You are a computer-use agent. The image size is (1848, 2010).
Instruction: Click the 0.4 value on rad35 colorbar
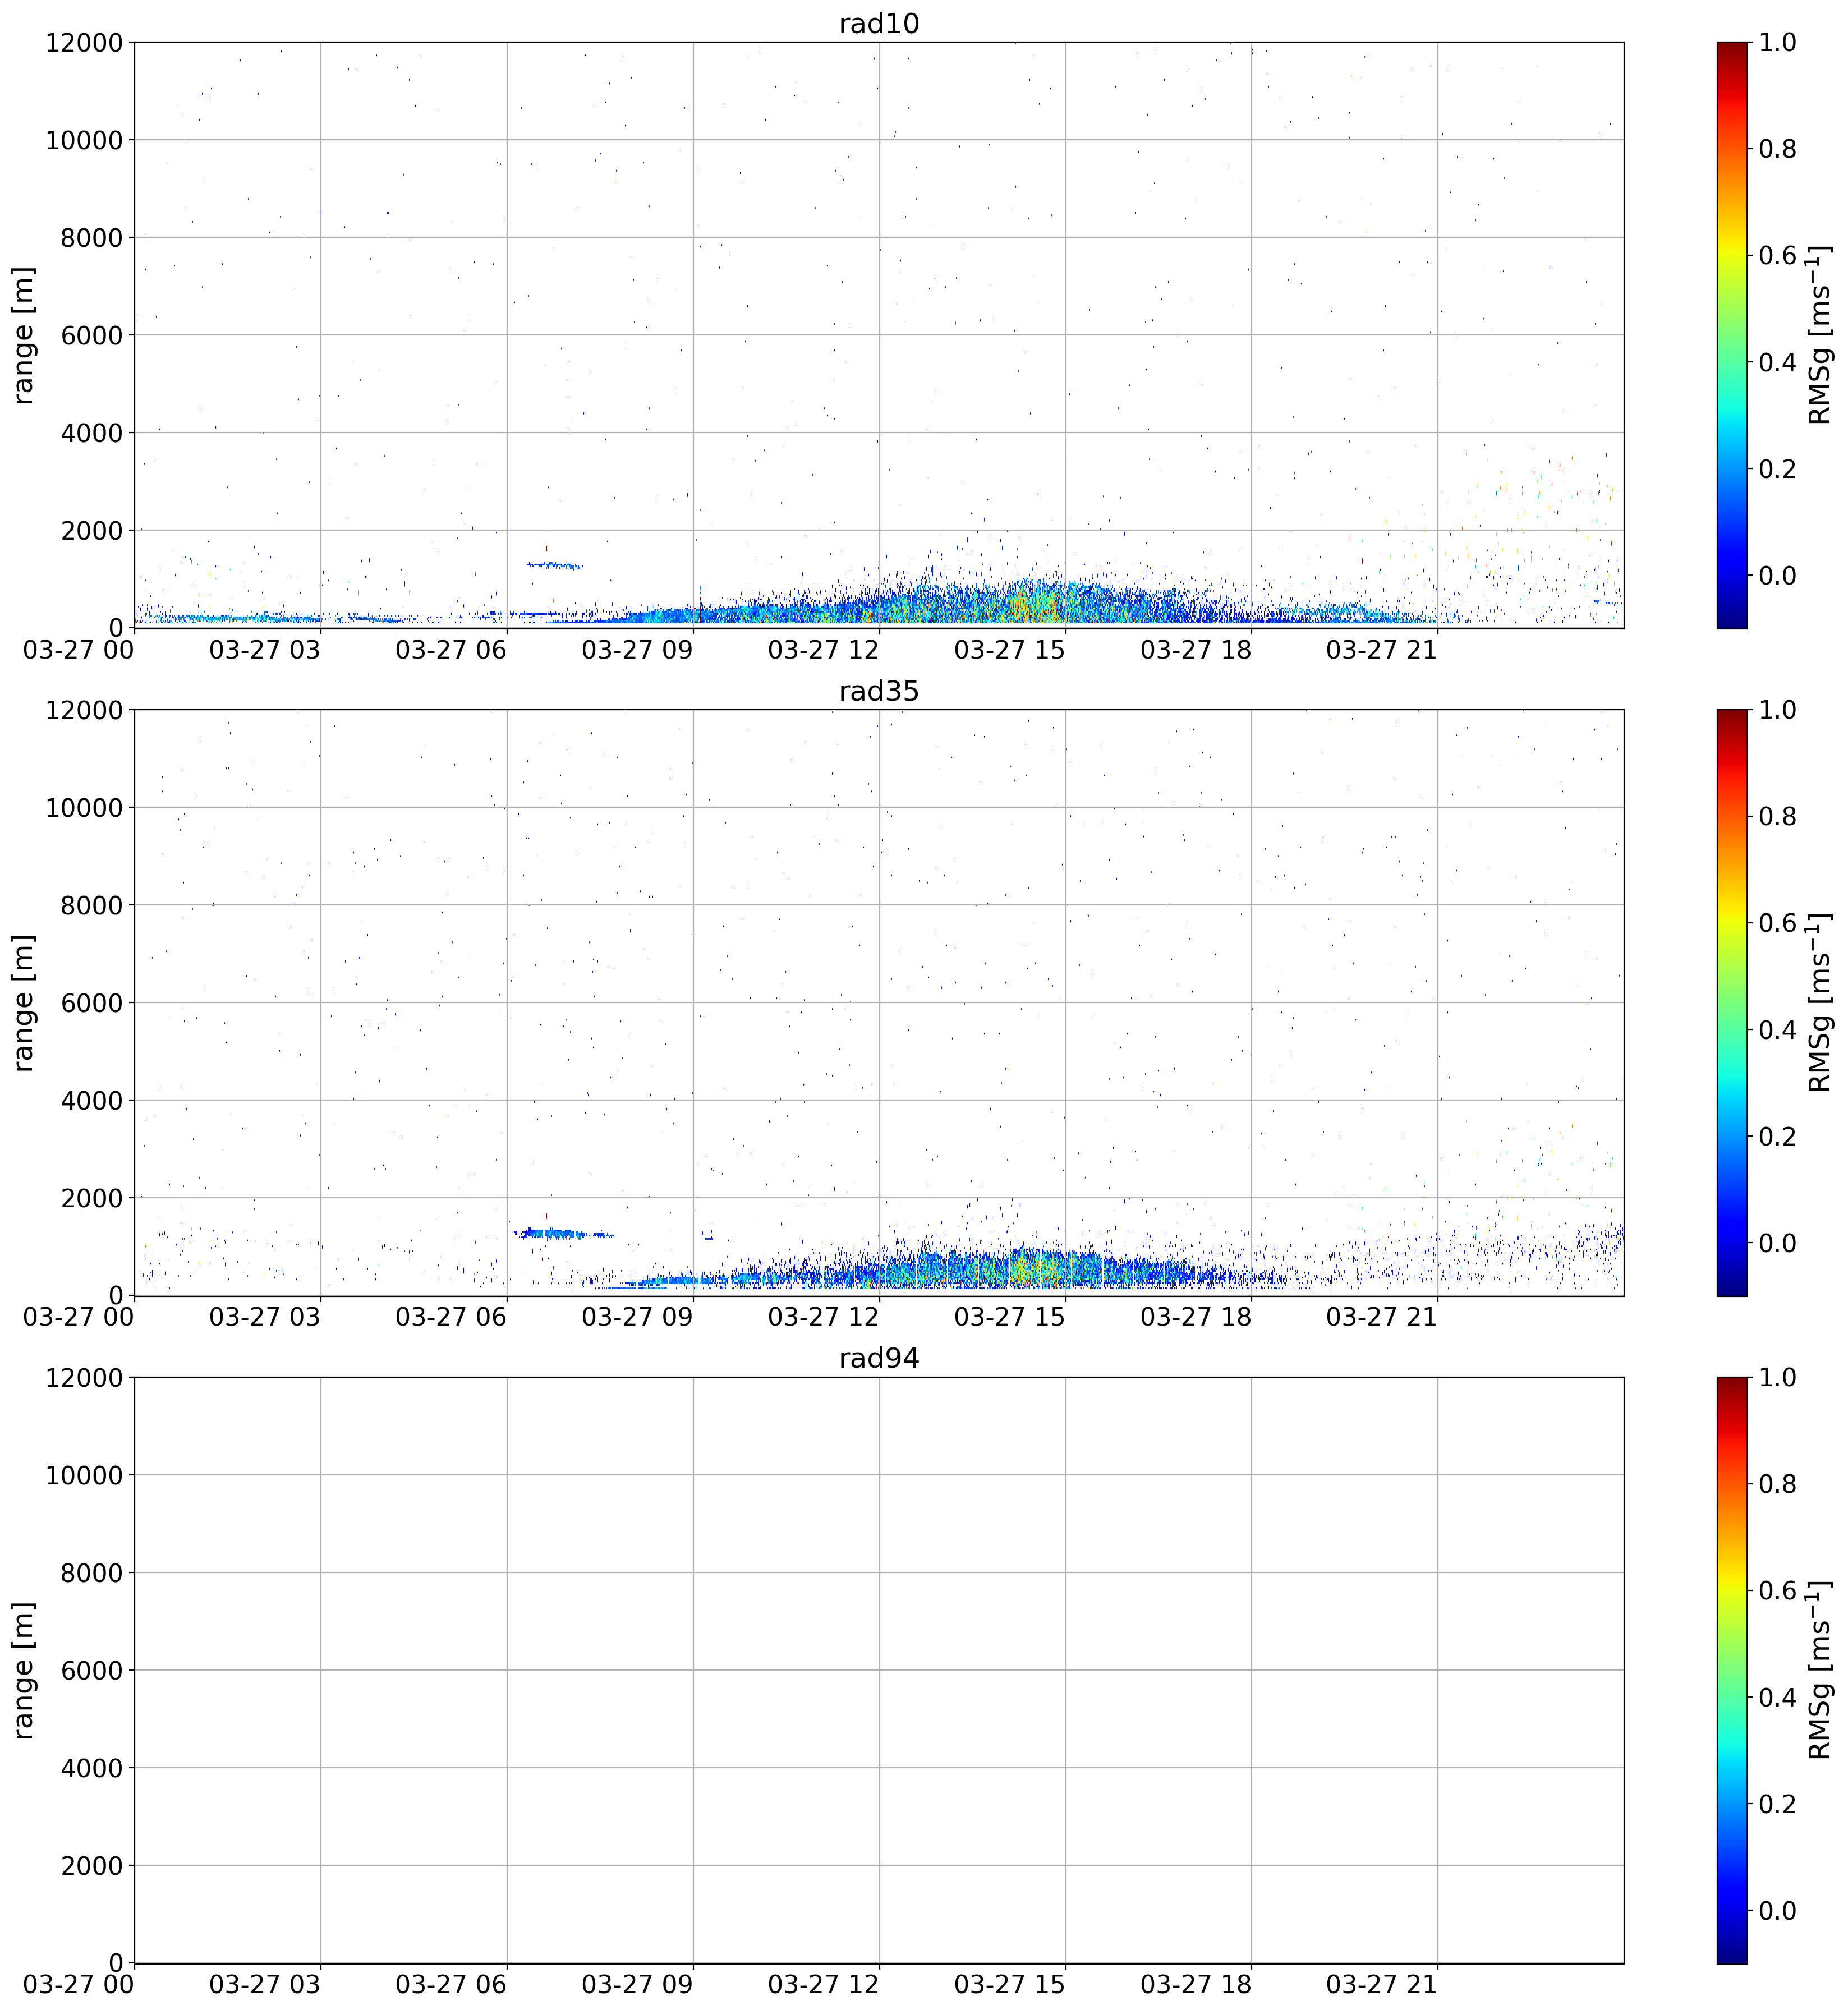(1778, 1030)
